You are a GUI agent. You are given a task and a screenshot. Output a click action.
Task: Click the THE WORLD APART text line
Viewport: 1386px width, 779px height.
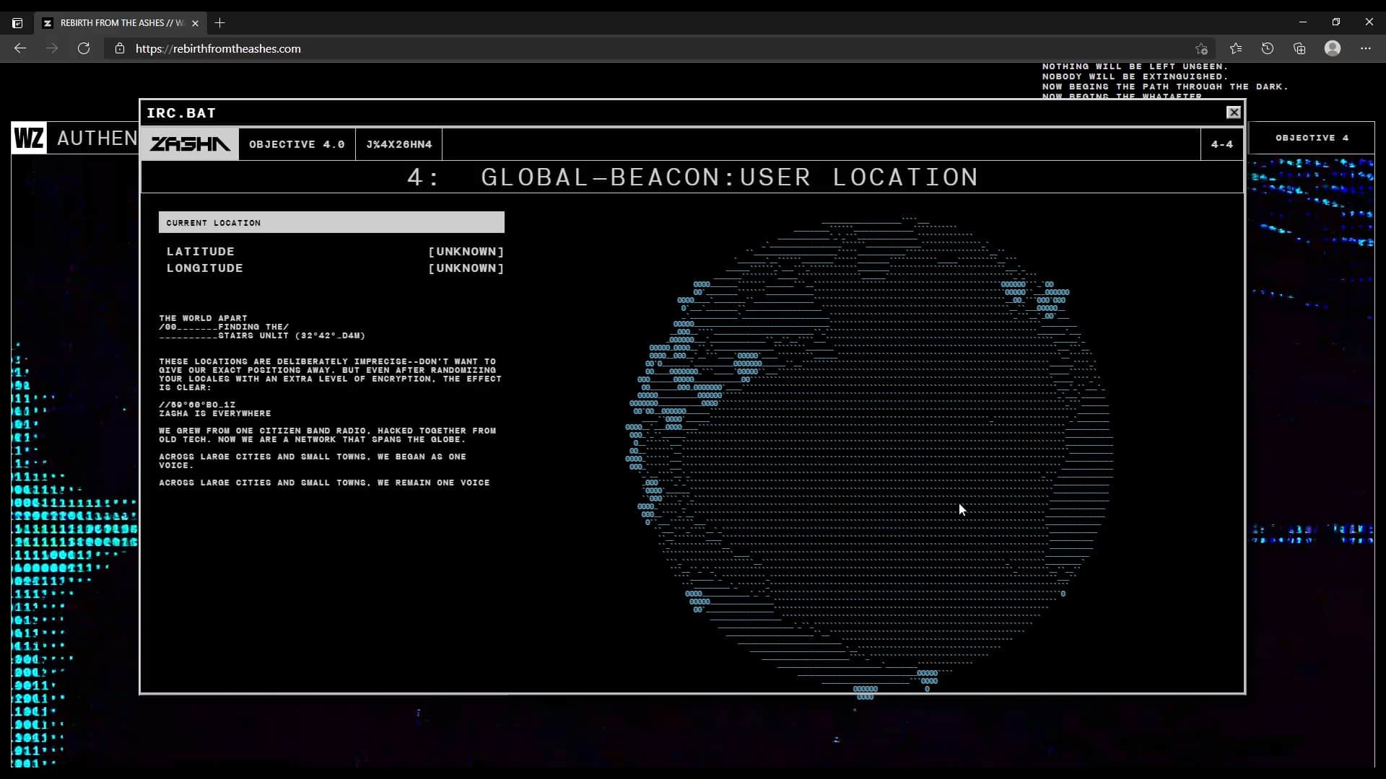coord(203,318)
